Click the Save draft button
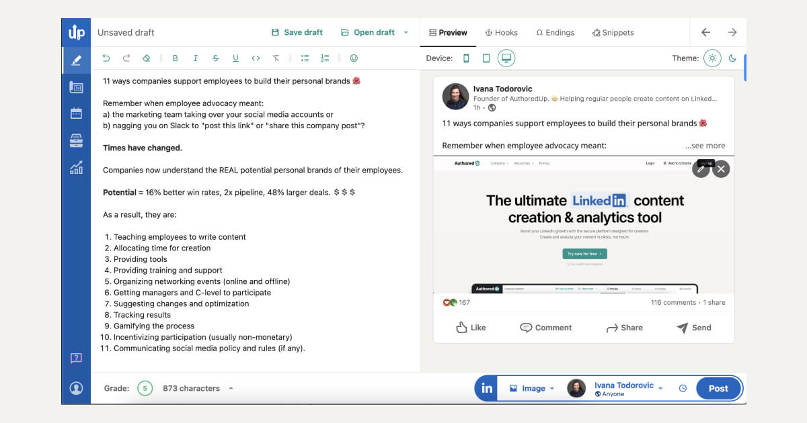807x423 pixels. click(x=297, y=32)
